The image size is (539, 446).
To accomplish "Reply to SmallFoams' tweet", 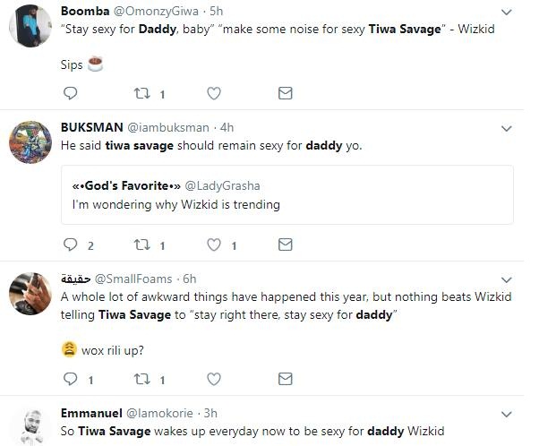I will pos(73,380).
